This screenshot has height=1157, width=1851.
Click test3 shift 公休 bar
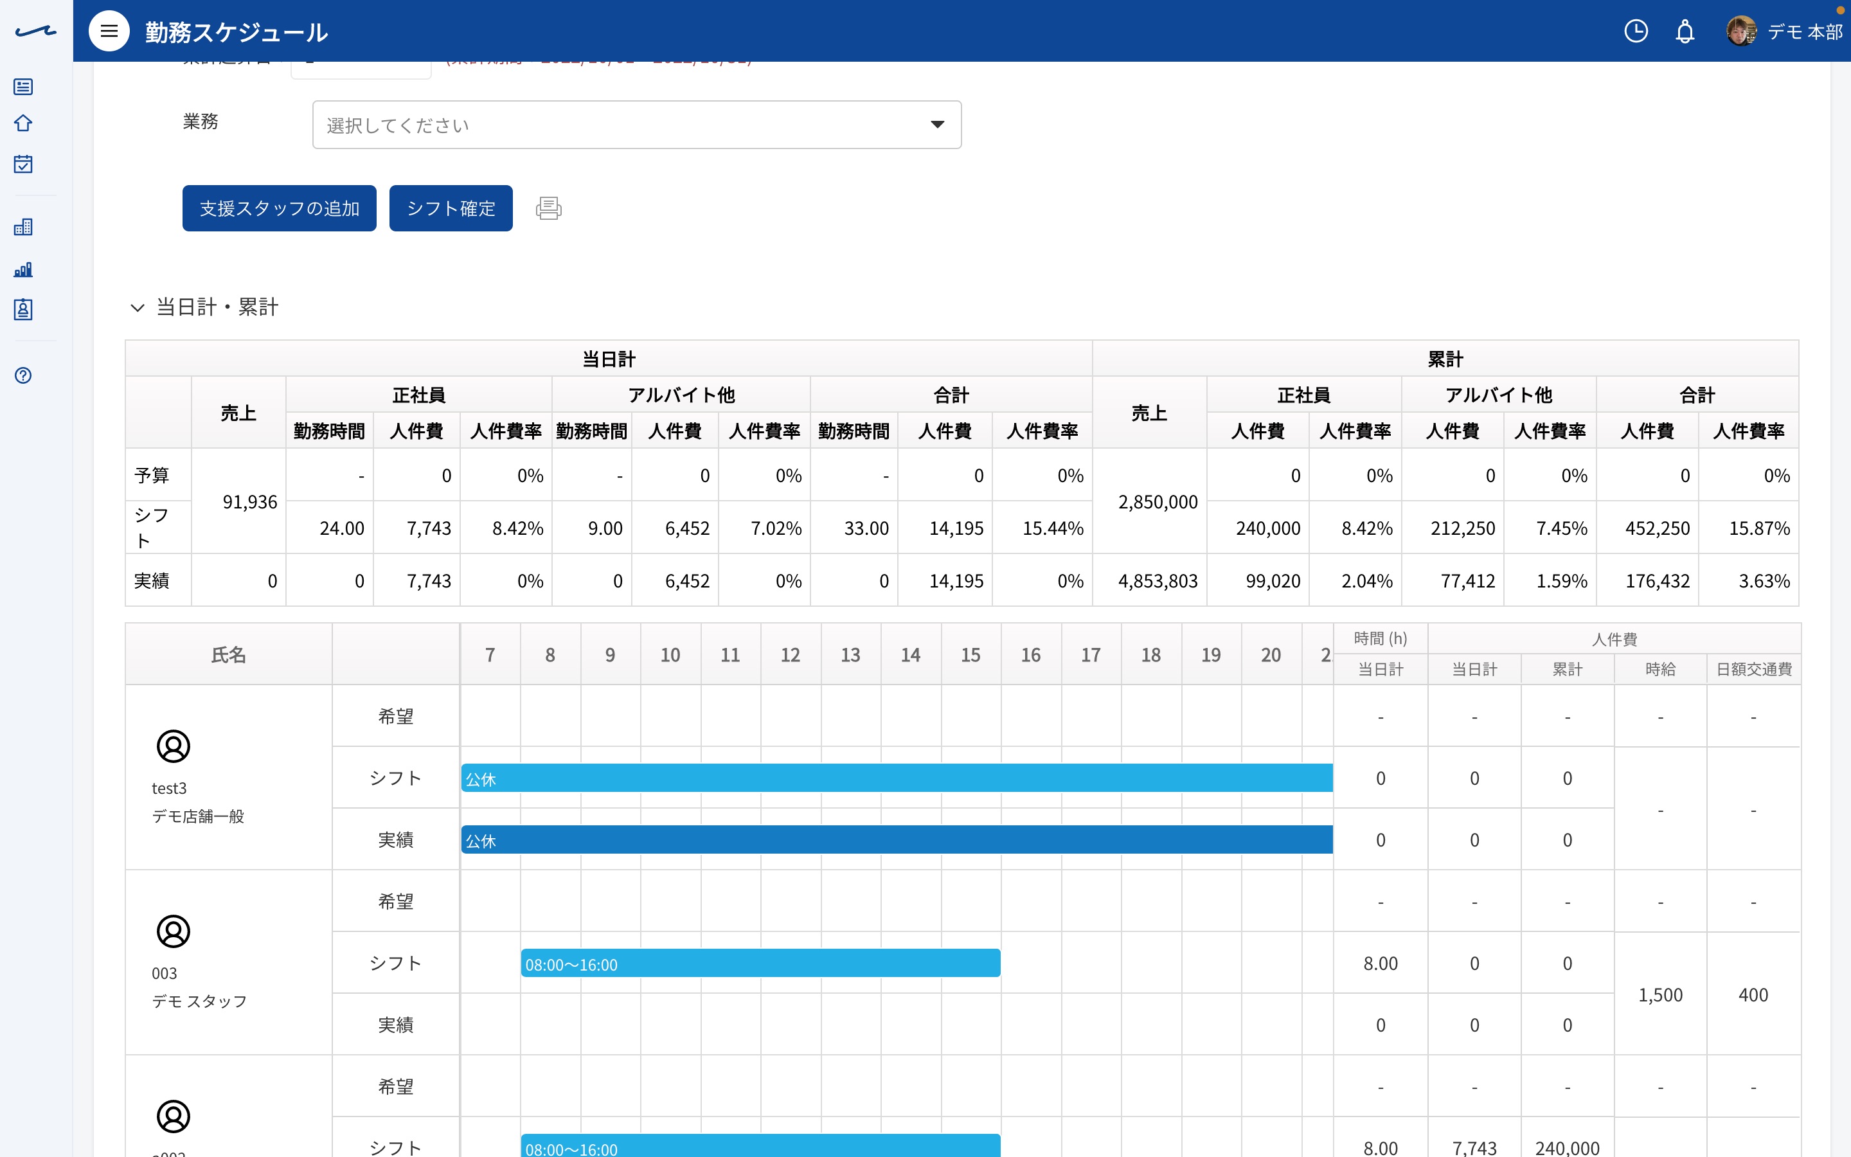point(897,778)
